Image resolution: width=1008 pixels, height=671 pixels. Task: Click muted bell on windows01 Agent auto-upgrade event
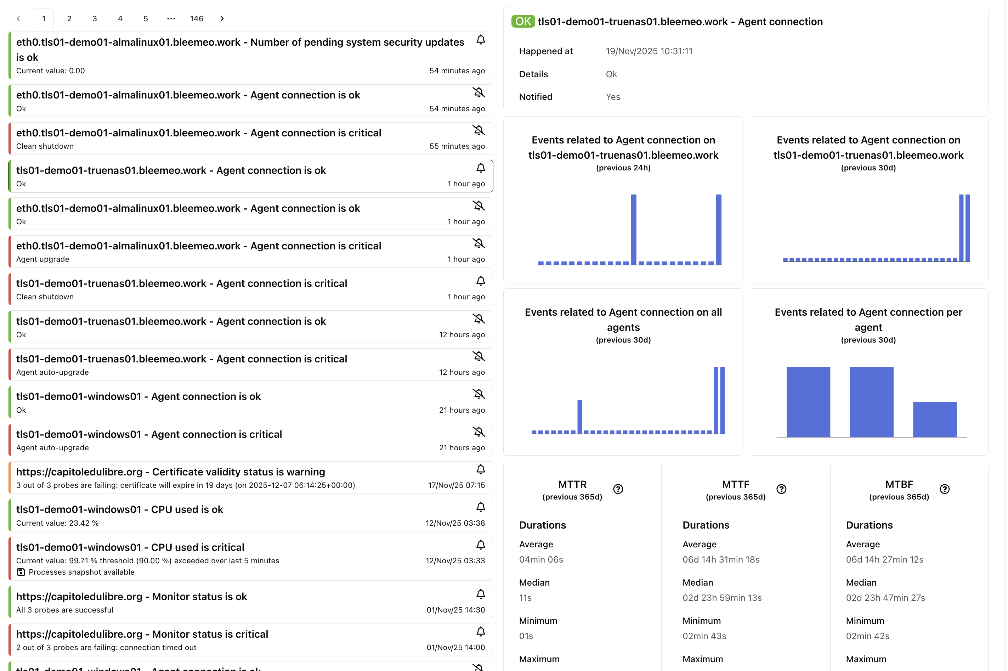coord(479,432)
